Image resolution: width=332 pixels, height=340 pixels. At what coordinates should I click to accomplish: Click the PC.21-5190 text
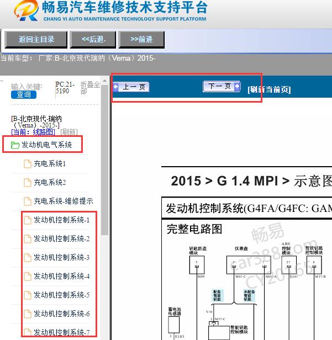click(x=65, y=87)
